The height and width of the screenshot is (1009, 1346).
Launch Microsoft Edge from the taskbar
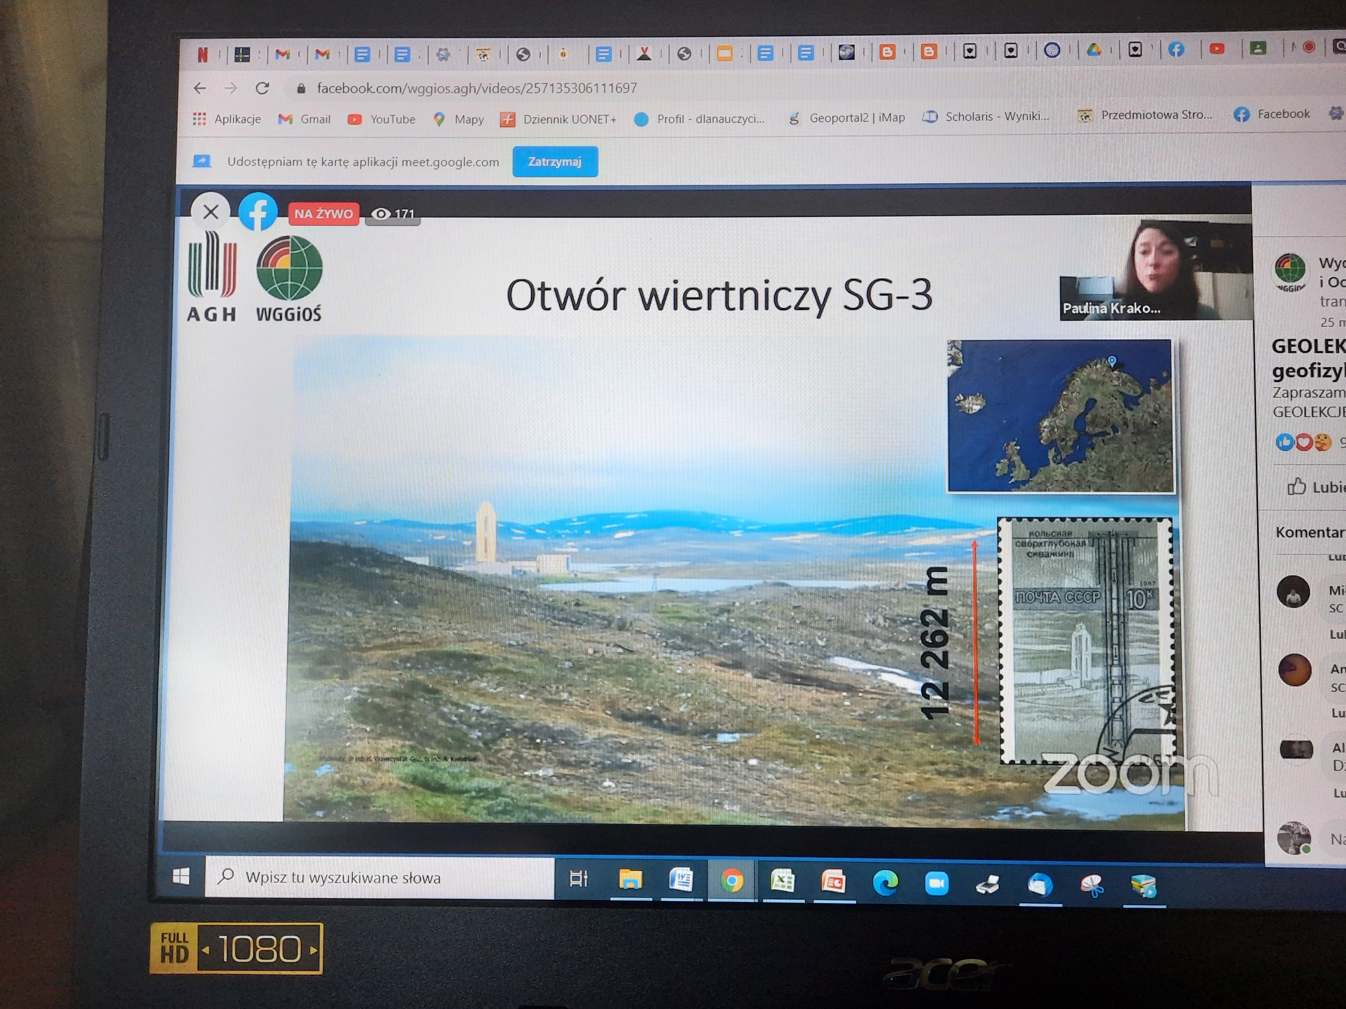pyautogui.click(x=885, y=883)
